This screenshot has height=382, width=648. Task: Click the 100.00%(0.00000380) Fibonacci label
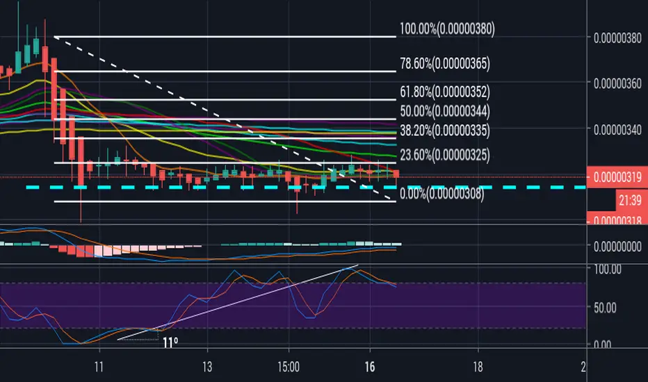447,29
